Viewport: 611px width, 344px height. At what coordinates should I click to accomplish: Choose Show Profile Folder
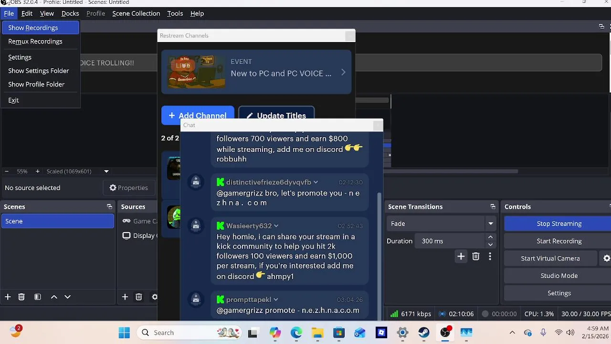[41, 84]
